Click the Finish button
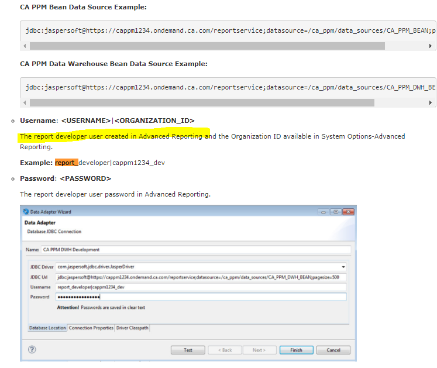The image size is (437, 368). tap(296, 350)
